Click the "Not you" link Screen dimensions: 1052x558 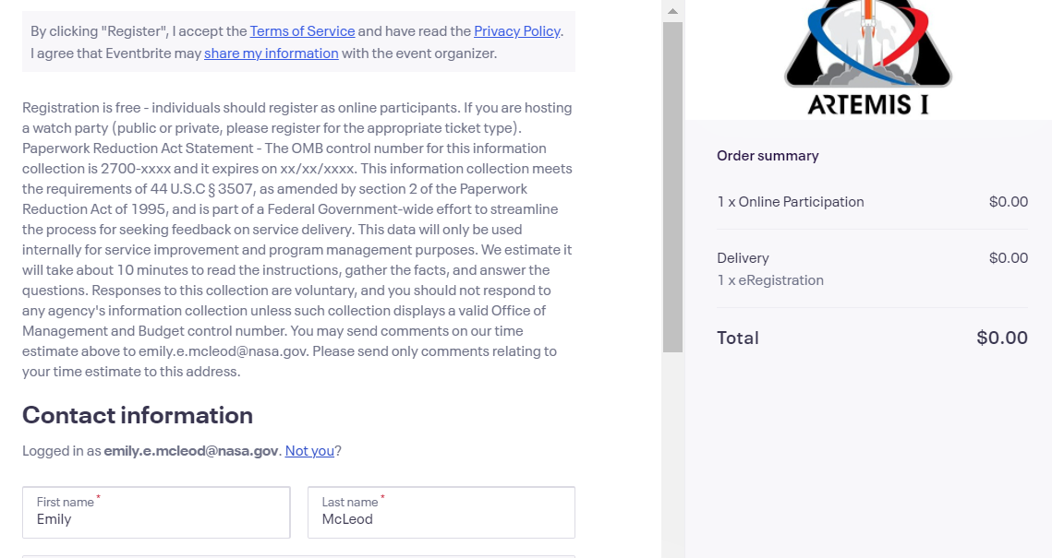click(309, 451)
